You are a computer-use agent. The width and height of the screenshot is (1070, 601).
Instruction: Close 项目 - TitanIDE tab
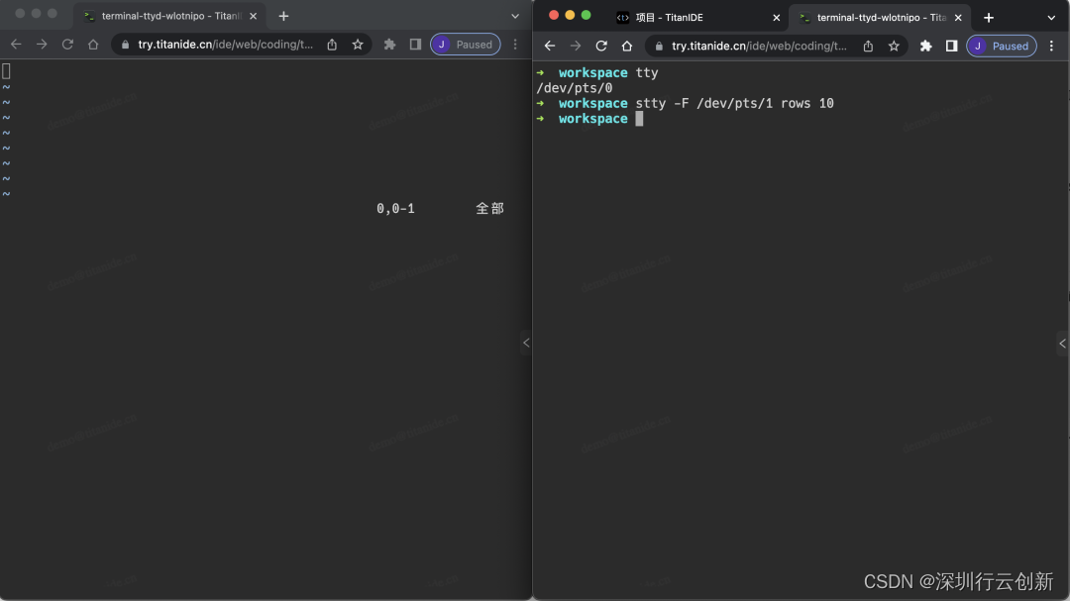tap(776, 18)
